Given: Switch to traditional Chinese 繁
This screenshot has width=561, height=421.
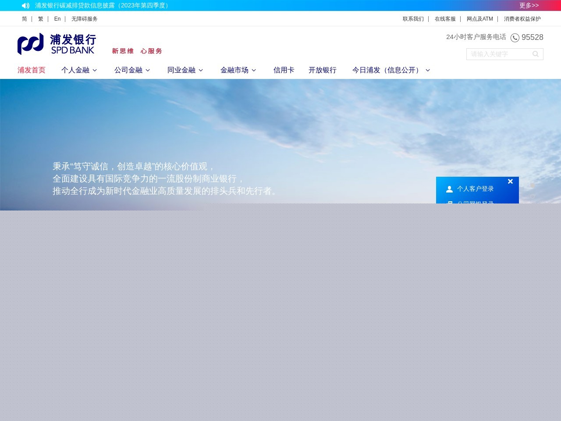Looking at the screenshot, I should tap(40, 19).
